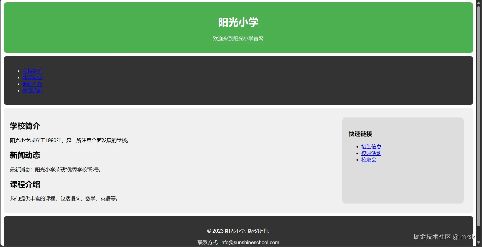Open the 联系我们 navigation link
This screenshot has width=482, height=247.
point(32,91)
